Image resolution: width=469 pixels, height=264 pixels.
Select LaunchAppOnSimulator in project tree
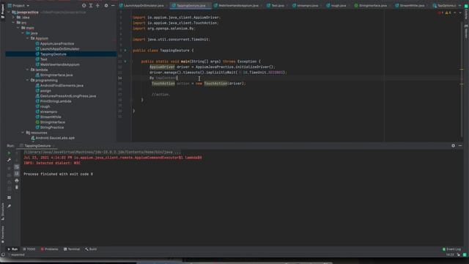(59, 49)
